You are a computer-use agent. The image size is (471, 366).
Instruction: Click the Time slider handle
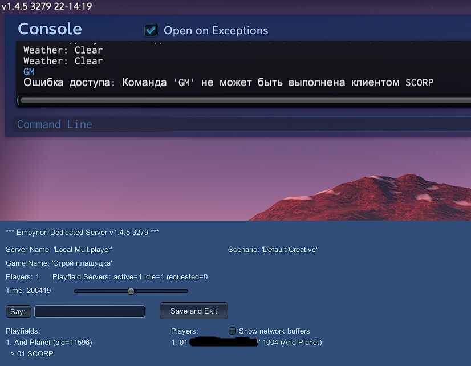point(131,291)
